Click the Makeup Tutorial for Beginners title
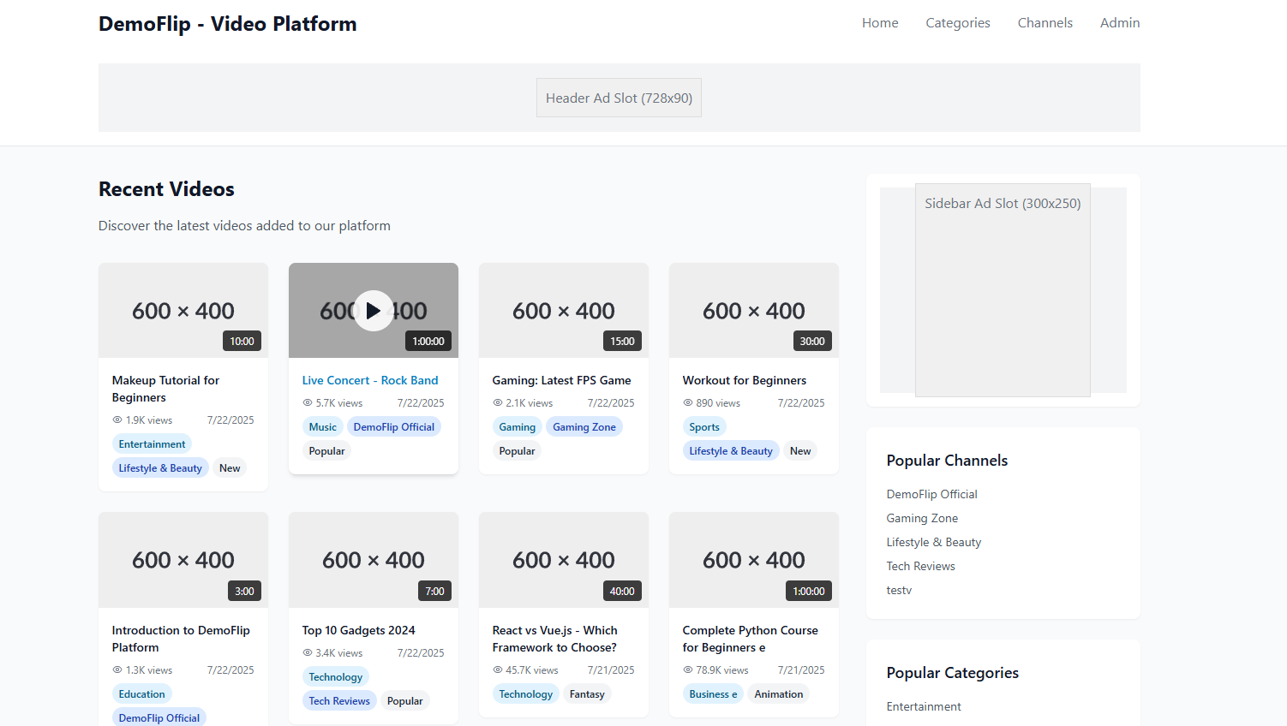The height and width of the screenshot is (726, 1287). coord(165,389)
